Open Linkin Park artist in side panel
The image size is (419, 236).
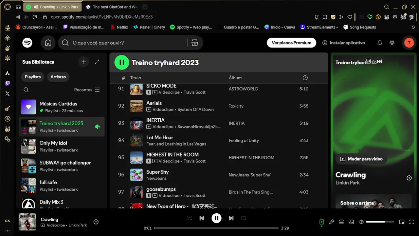347,183
